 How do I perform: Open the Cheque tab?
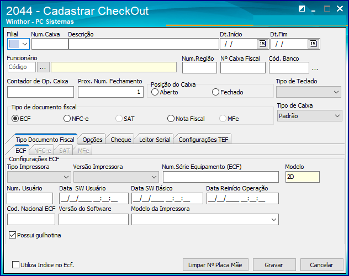[121, 140]
